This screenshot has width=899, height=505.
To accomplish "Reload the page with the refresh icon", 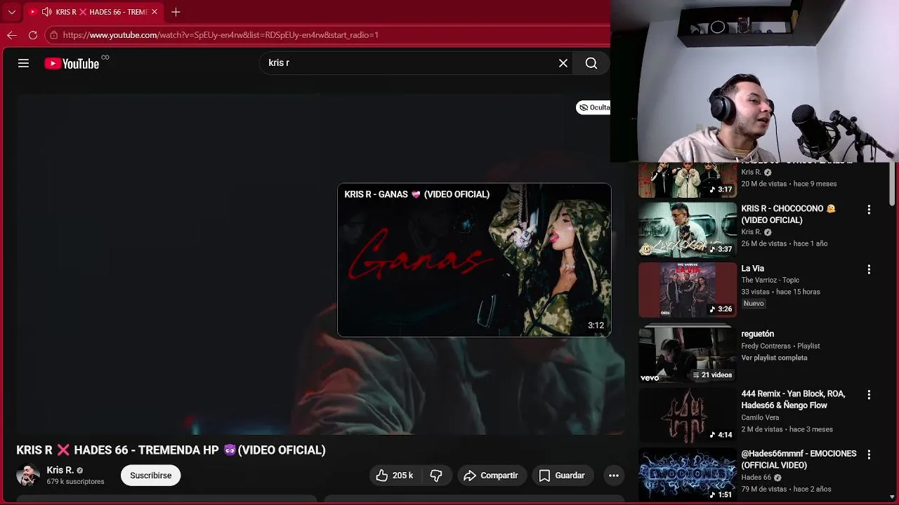I will tap(33, 34).
